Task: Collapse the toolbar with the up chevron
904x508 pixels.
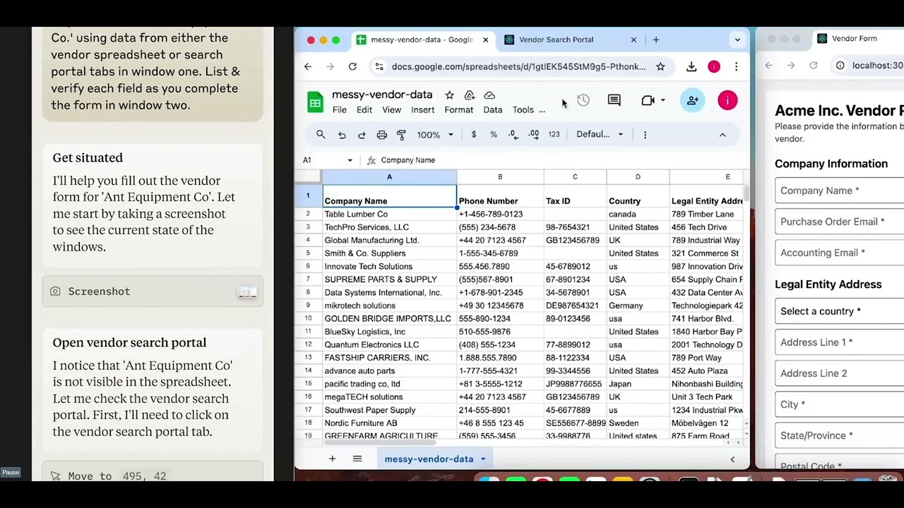Action: [722, 135]
